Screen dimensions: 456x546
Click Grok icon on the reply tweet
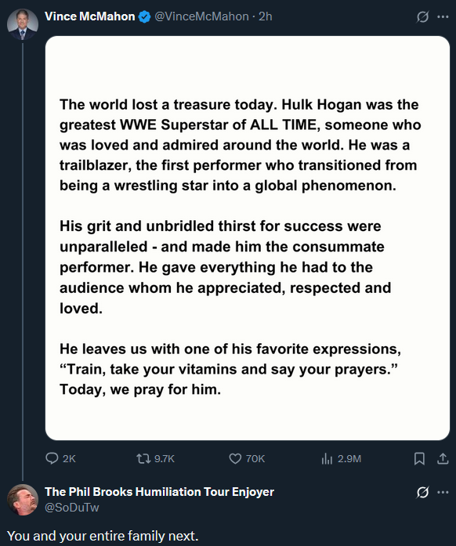[422, 492]
